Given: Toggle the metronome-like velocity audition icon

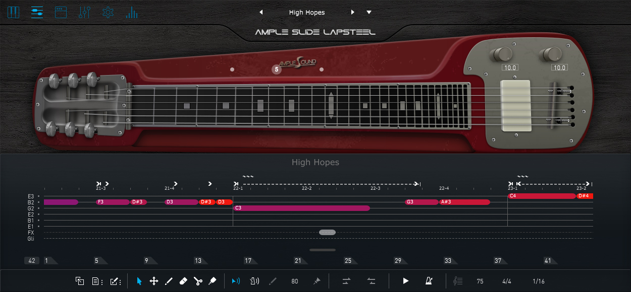Looking at the screenshot, I should pyautogui.click(x=254, y=281).
